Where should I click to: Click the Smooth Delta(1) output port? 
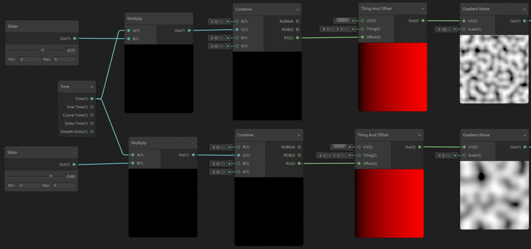(92, 132)
